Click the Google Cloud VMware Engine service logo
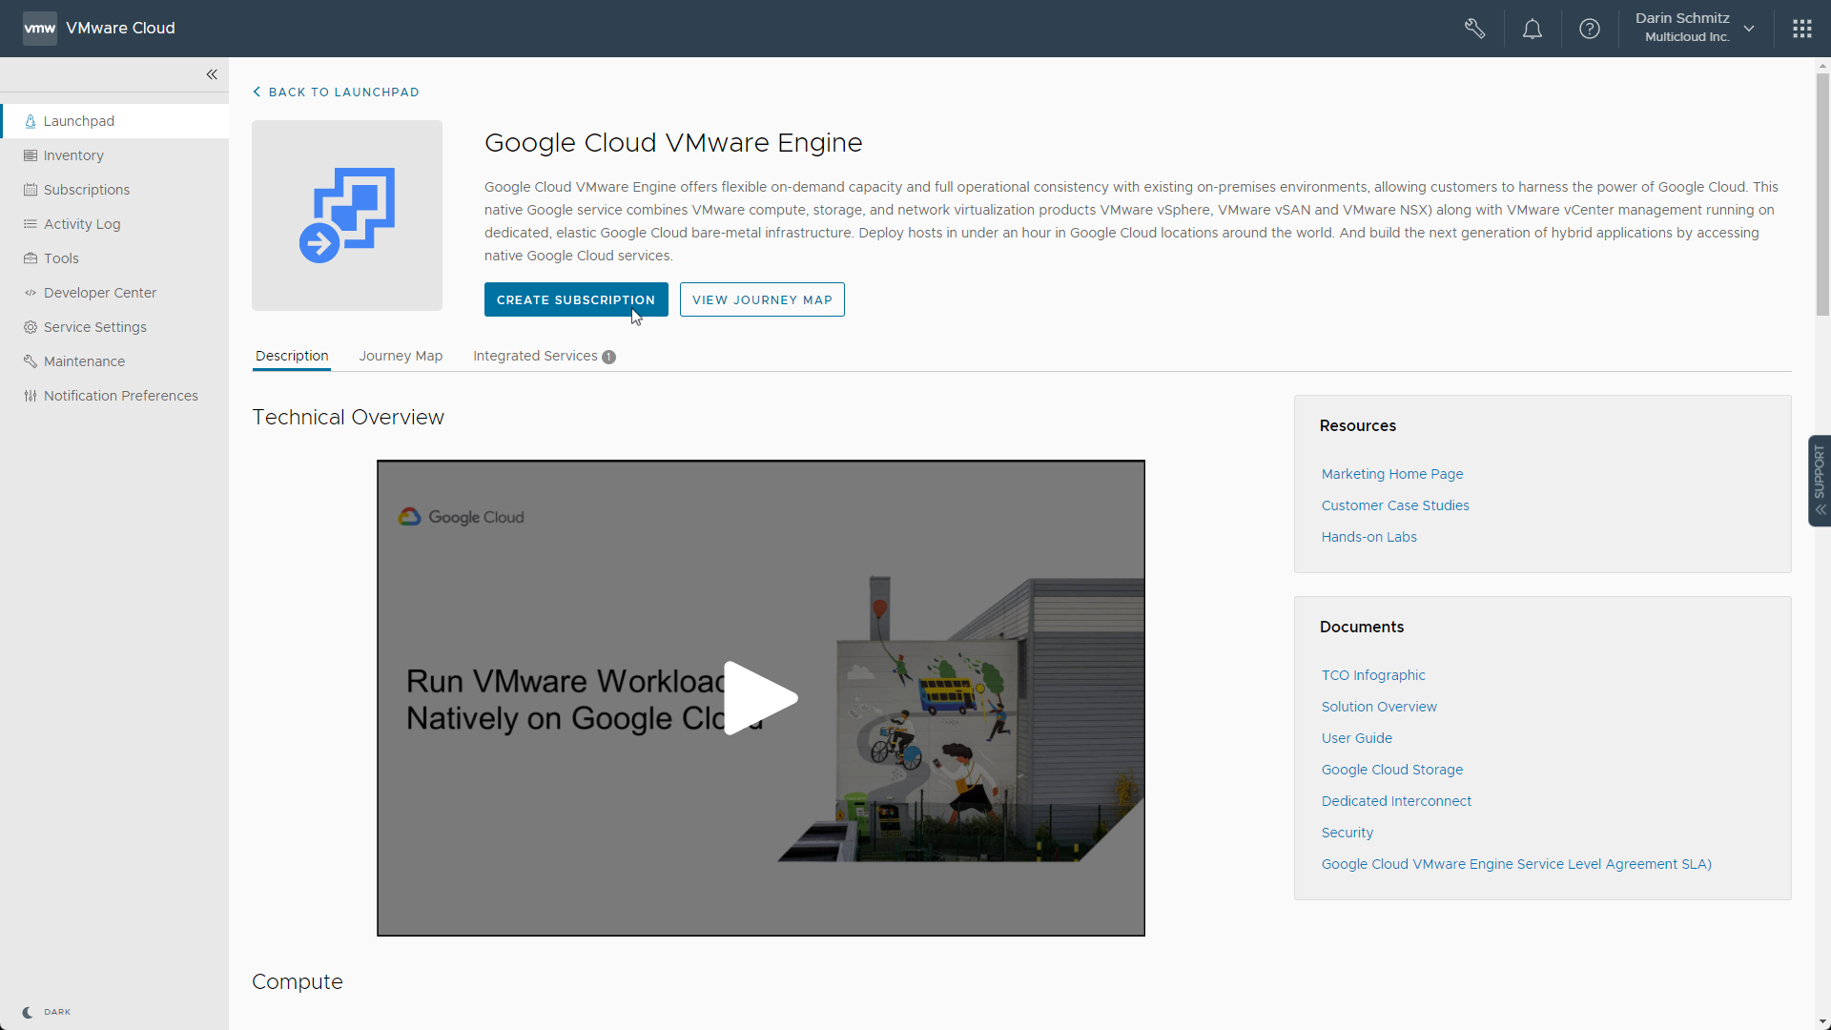The height and width of the screenshot is (1030, 1831). coord(347,216)
